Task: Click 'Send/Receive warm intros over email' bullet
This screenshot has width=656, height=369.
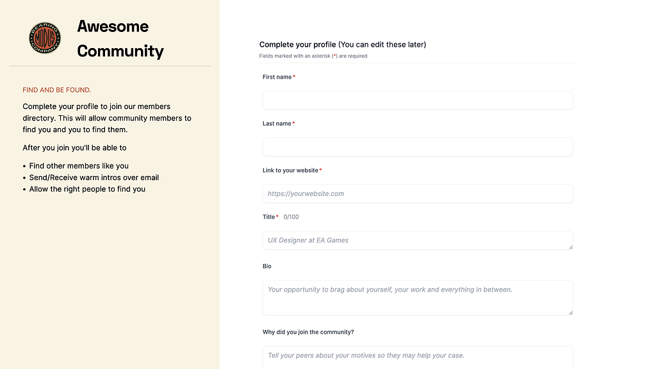Action: pos(94,177)
